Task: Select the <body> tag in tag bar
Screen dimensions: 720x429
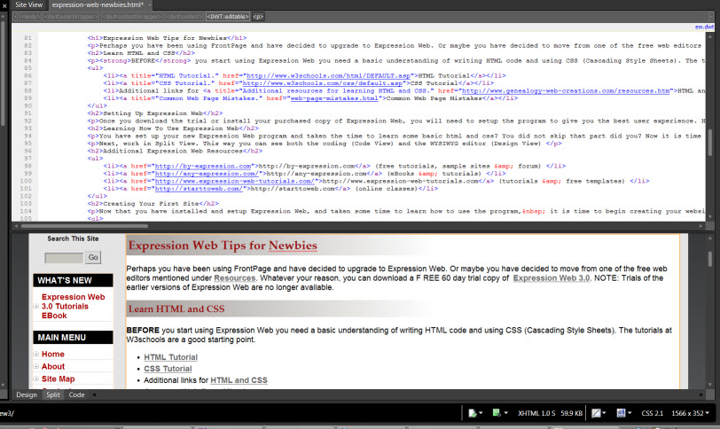Action: [30, 17]
